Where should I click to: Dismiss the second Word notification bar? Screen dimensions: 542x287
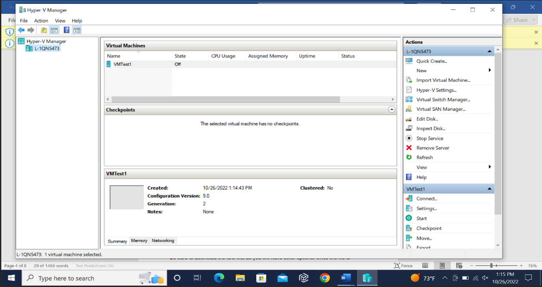point(536,43)
